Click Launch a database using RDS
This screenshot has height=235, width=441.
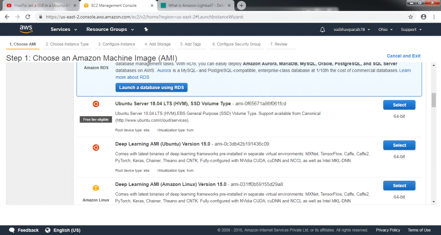[x=151, y=87]
